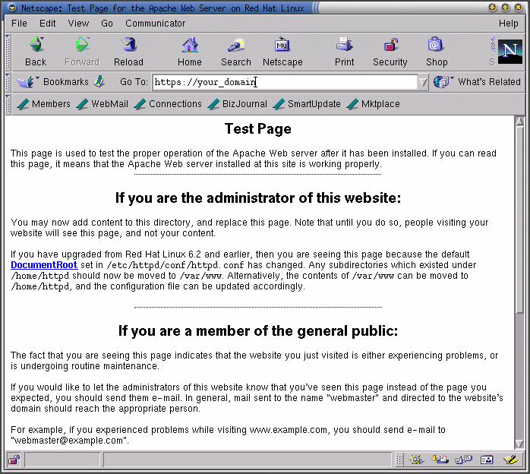Print the page using the Print icon
This screenshot has height=474, width=530.
pyautogui.click(x=344, y=51)
